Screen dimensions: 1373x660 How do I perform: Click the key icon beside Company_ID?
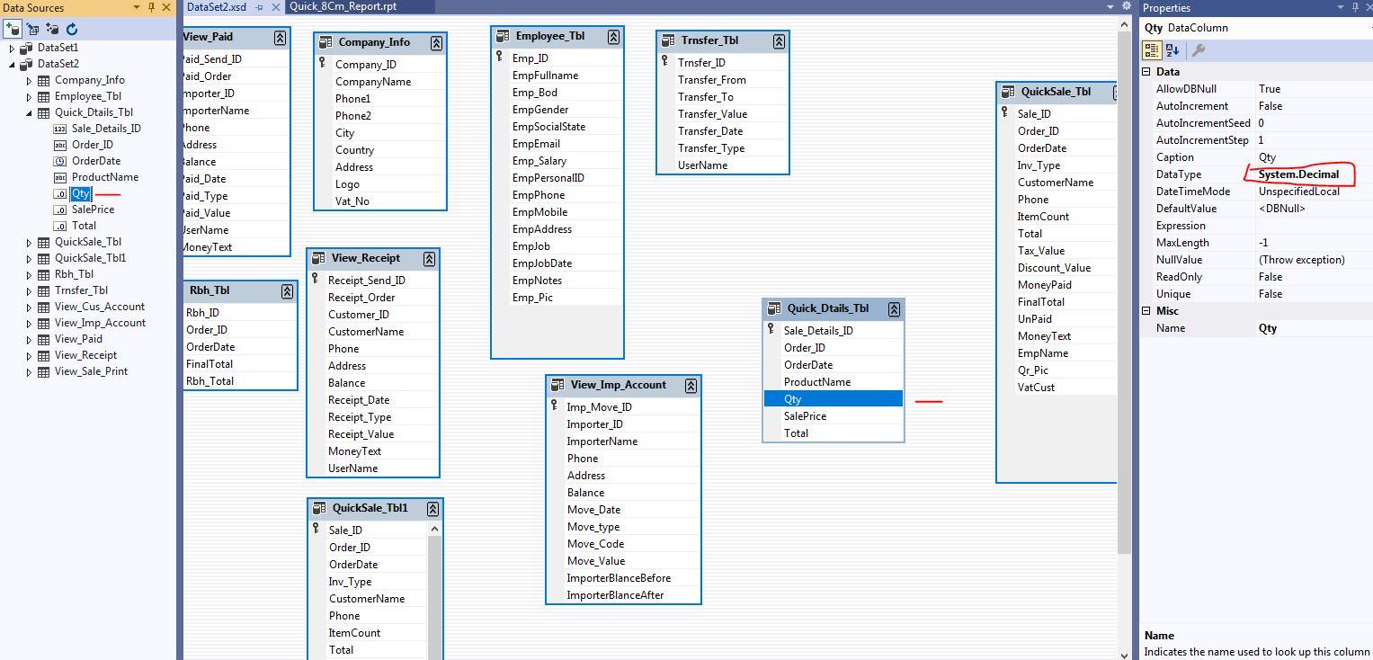pyautogui.click(x=322, y=63)
